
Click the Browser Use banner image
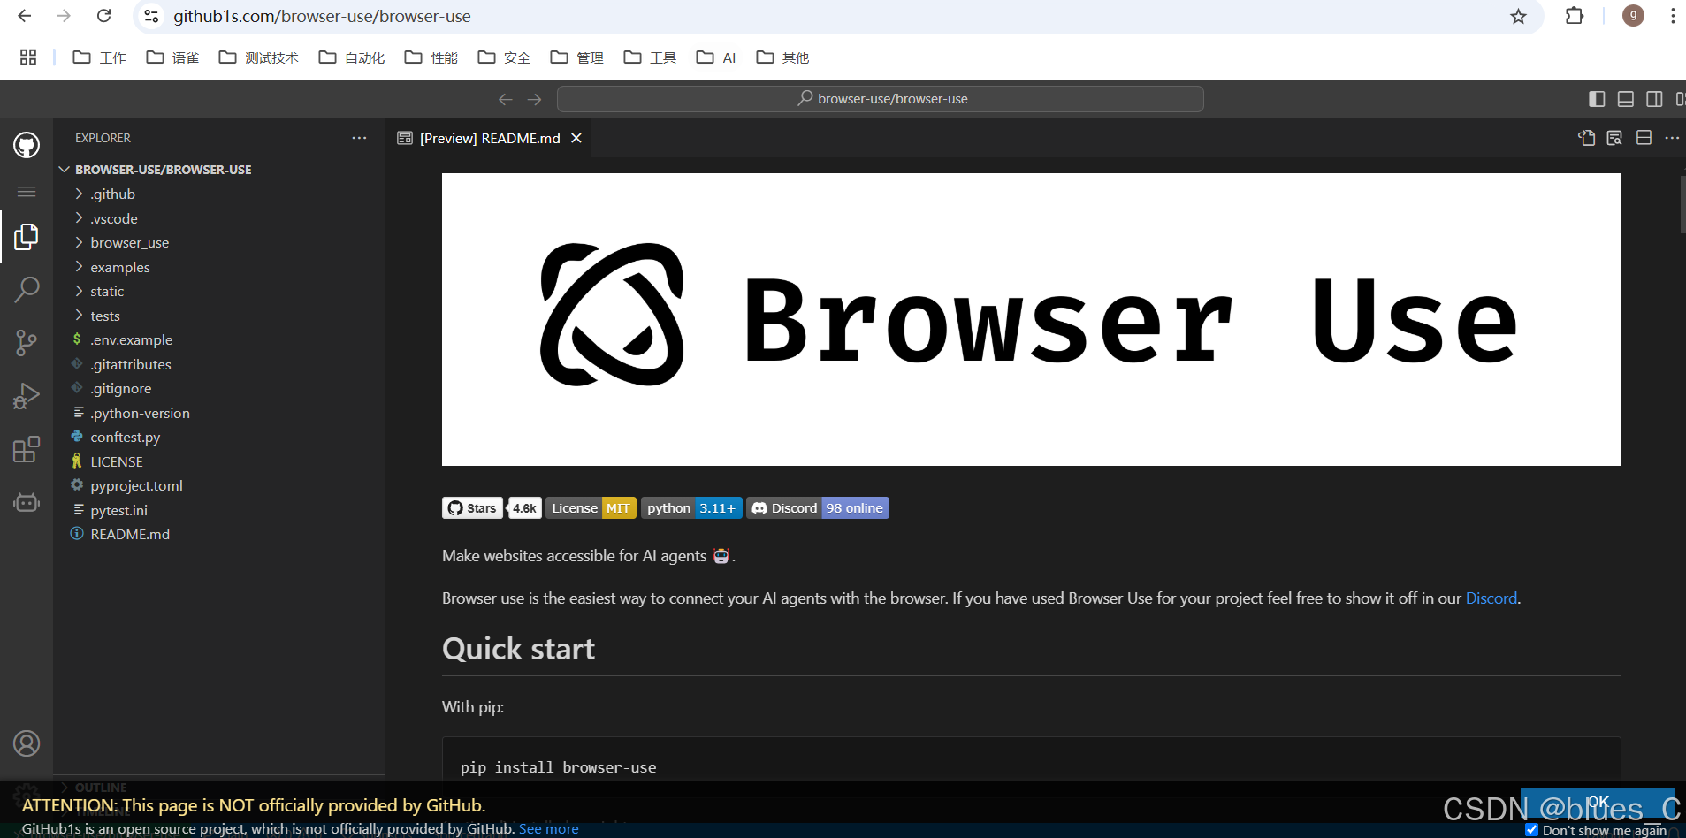(1032, 319)
